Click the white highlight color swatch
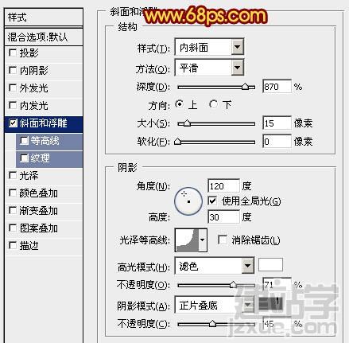 (x=270, y=265)
